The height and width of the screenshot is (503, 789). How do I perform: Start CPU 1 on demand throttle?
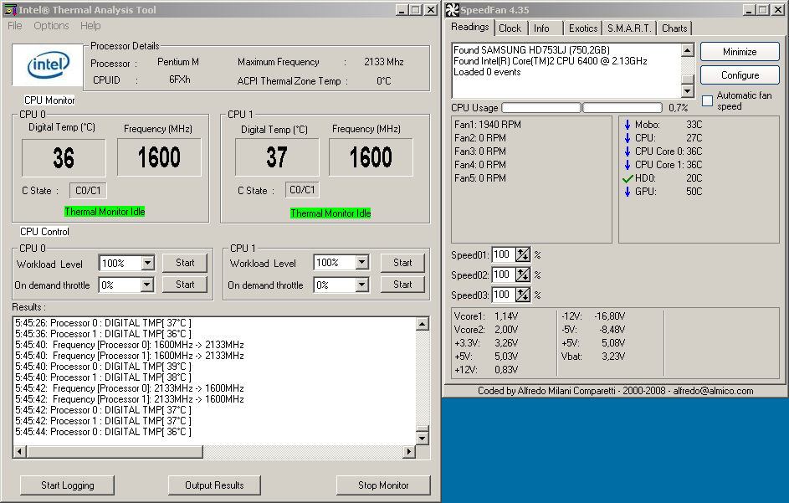click(402, 285)
